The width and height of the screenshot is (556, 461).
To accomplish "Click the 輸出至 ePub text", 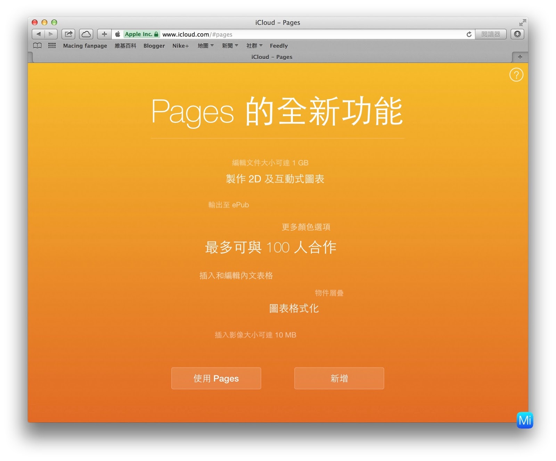I will (x=229, y=205).
